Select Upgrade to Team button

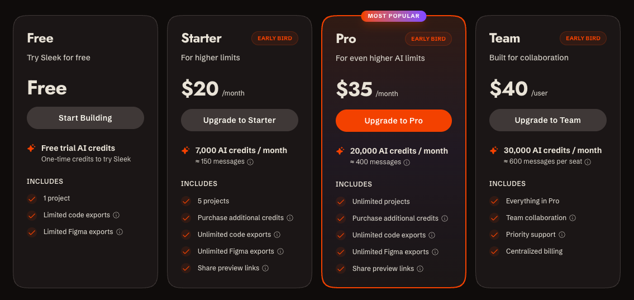coord(548,120)
